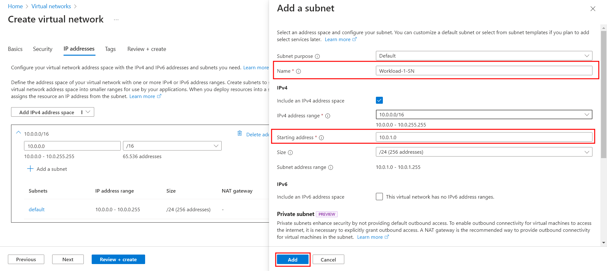
Task: Click the plus icon to add a subnet
Action: [30, 169]
